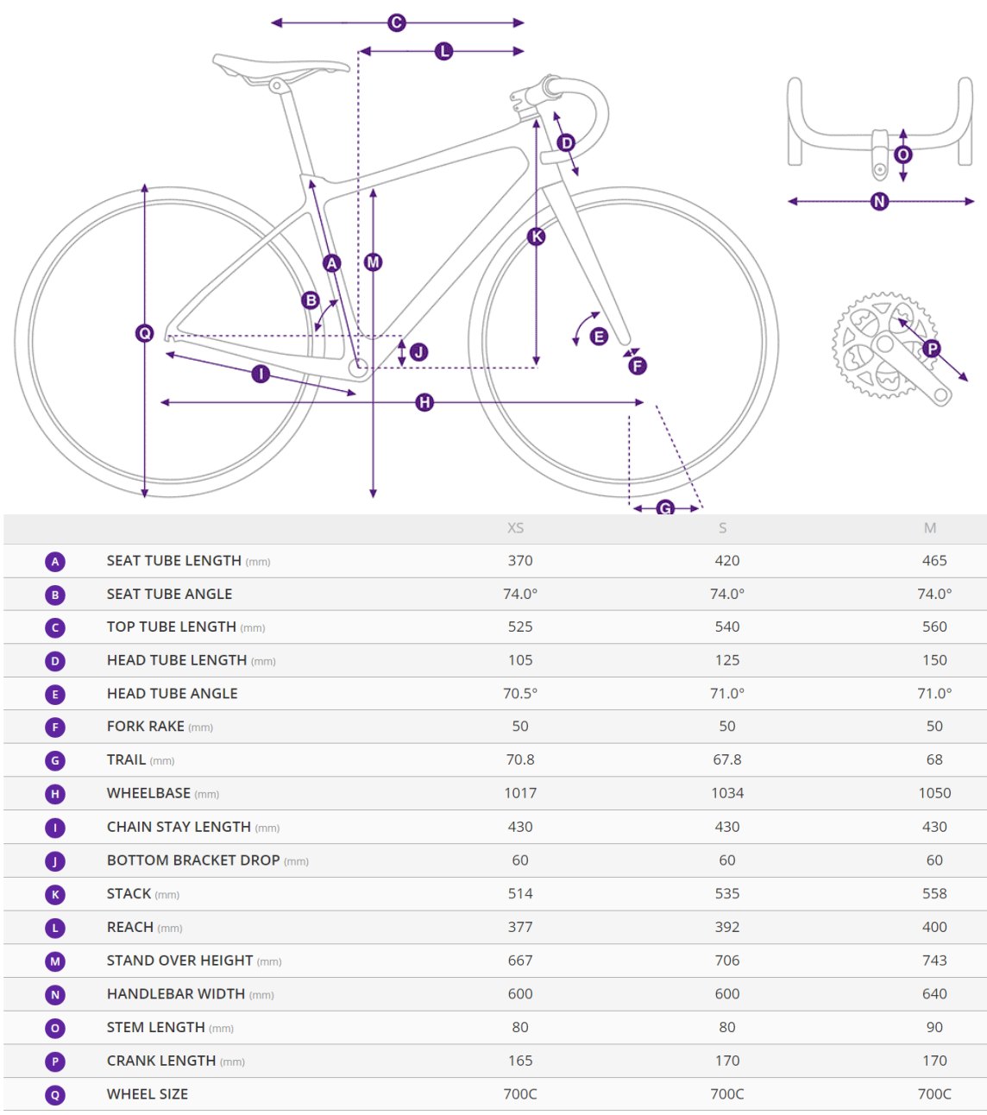Screen dimensions: 987x1115
Task: Select the S size column header
Action: pos(722,528)
